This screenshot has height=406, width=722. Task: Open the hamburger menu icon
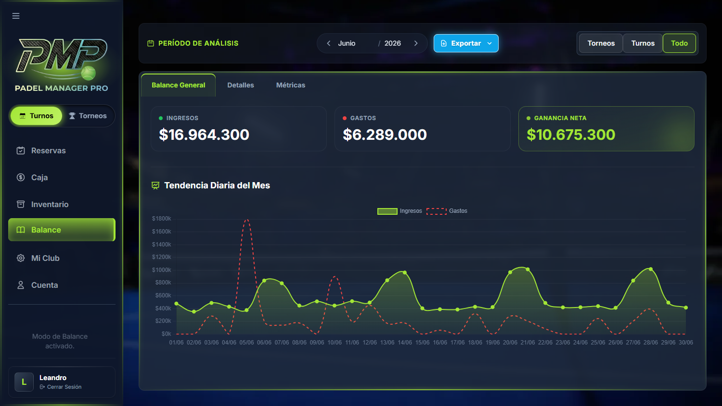pyautogui.click(x=16, y=16)
